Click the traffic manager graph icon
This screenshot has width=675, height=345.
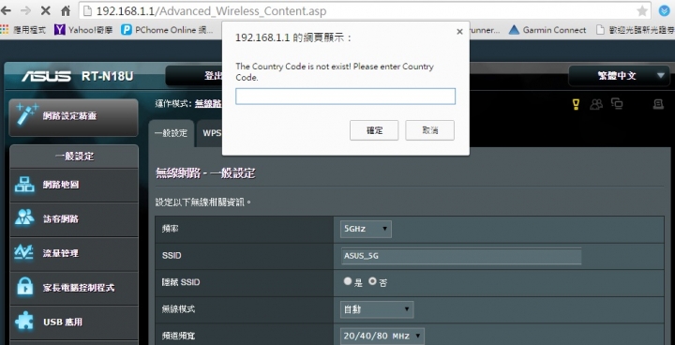coord(23,252)
